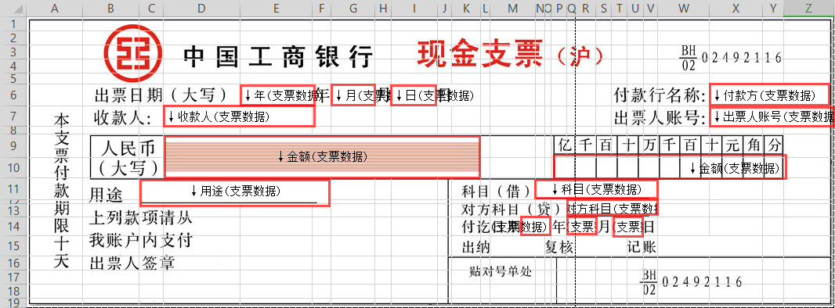The image size is (835, 308).
Task: Select the 收款人 data field box
Action: (x=239, y=116)
